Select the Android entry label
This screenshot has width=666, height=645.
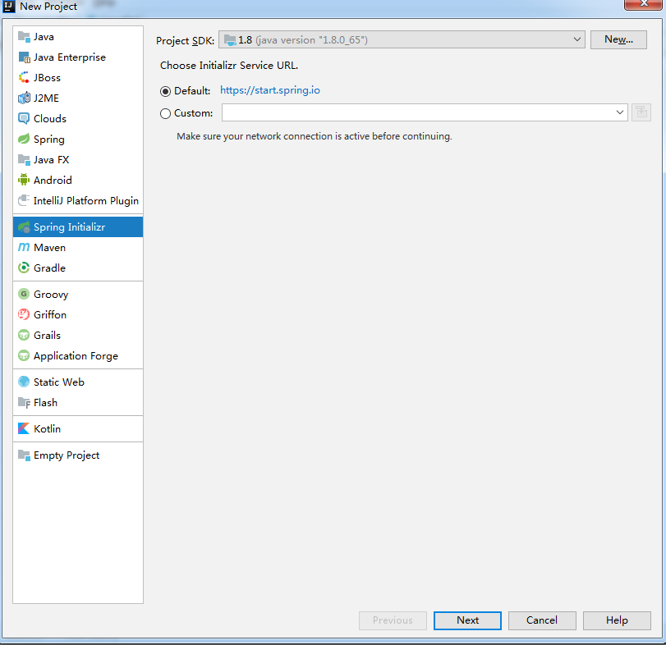point(53,180)
